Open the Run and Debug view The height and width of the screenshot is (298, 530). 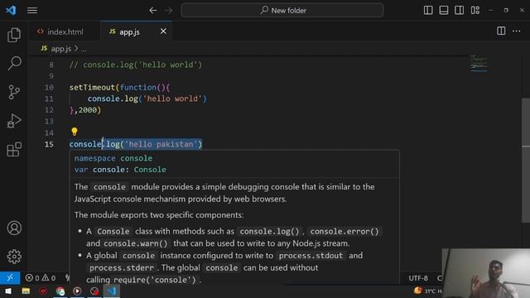coord(14,121)
